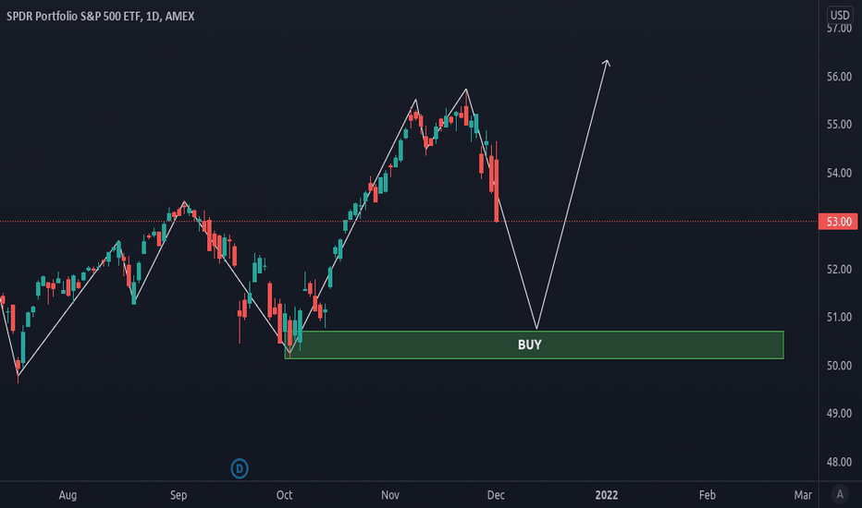Click the 55.00 price scale label
This screenshot has height=508, width=862.
[839, 124]
